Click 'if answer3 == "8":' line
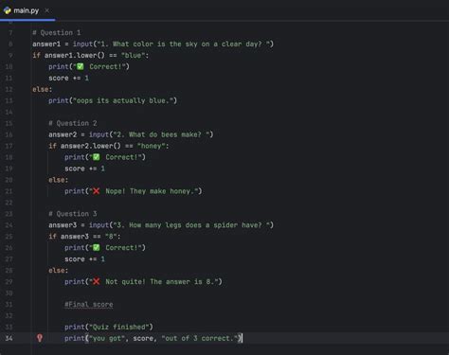 (x=84, y=237)
